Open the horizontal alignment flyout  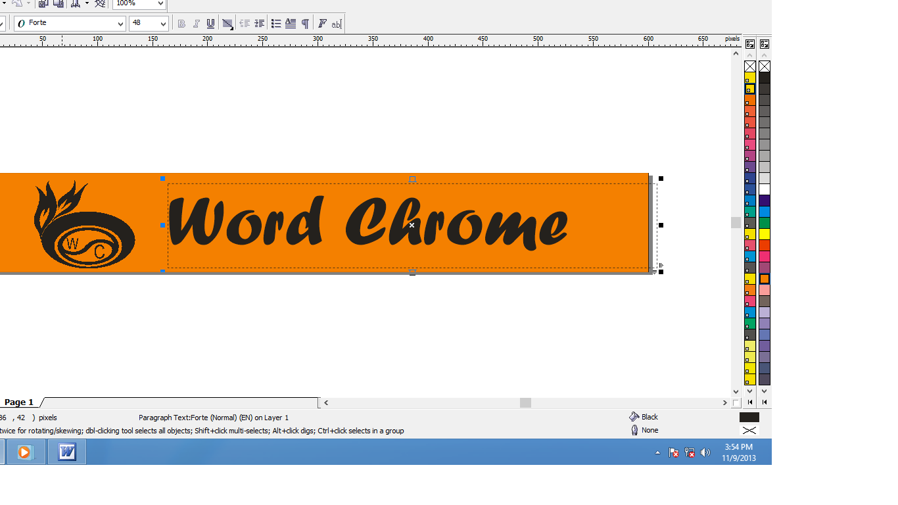(227, 24)
